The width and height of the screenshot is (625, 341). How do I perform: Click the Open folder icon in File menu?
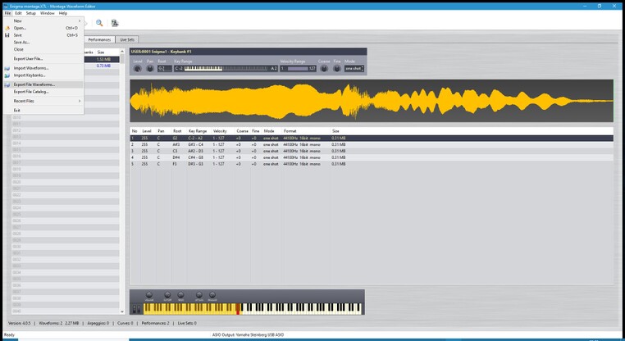tap(7, 28)
